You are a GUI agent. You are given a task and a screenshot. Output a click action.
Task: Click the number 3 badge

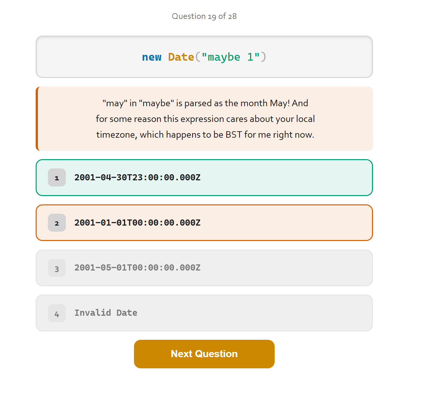pyautogui.click(x=57, y=268)
